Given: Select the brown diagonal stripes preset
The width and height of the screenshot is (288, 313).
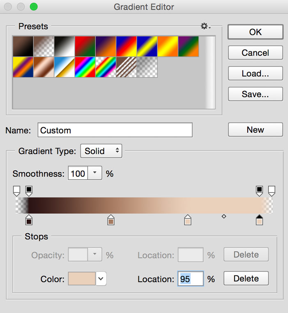Looking at the screenshot, I should pos(127,67).
